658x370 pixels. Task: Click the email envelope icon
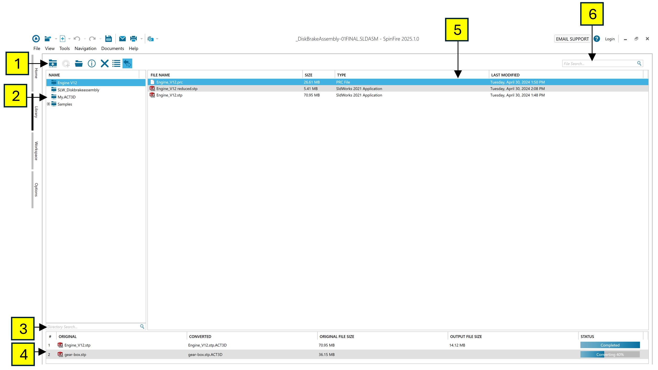[122, 39]
